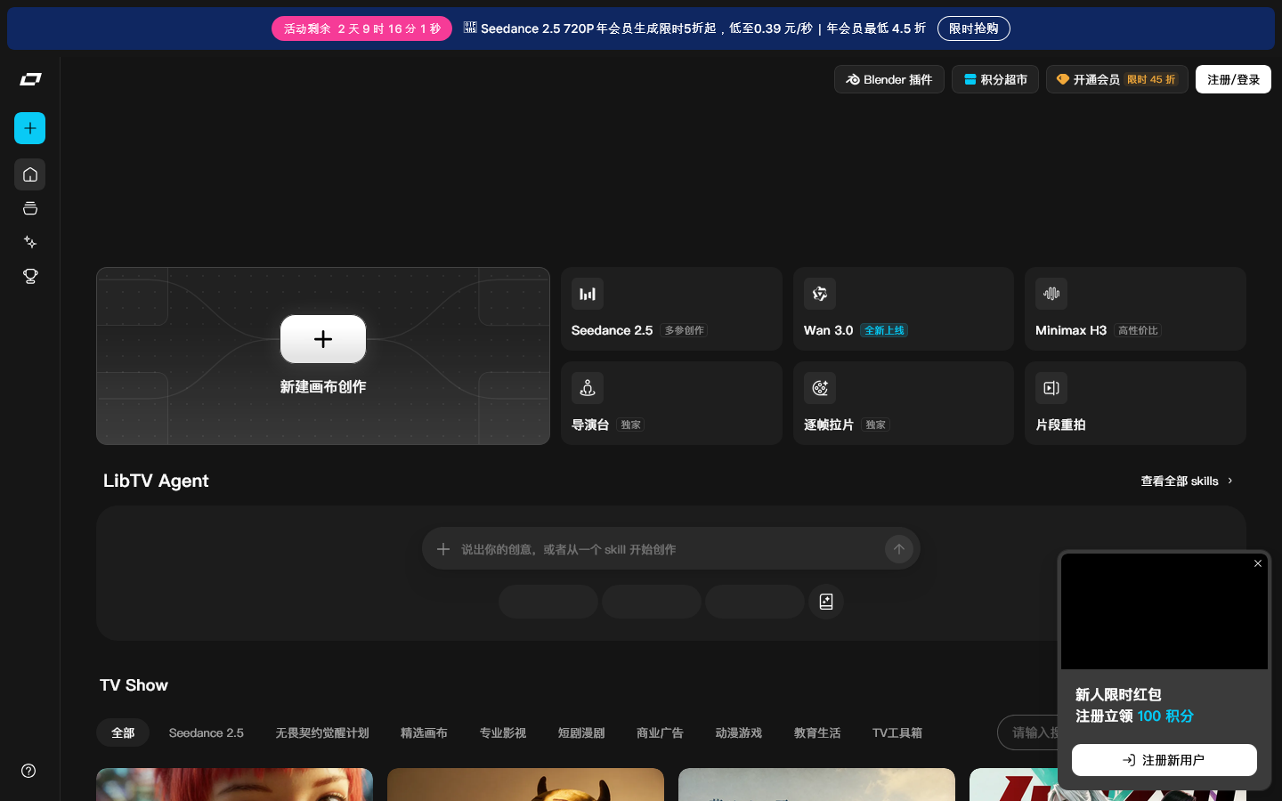Click the send arrow in agent input
Viewport: 1282px width, 801px height.
(x=899, y=549)
